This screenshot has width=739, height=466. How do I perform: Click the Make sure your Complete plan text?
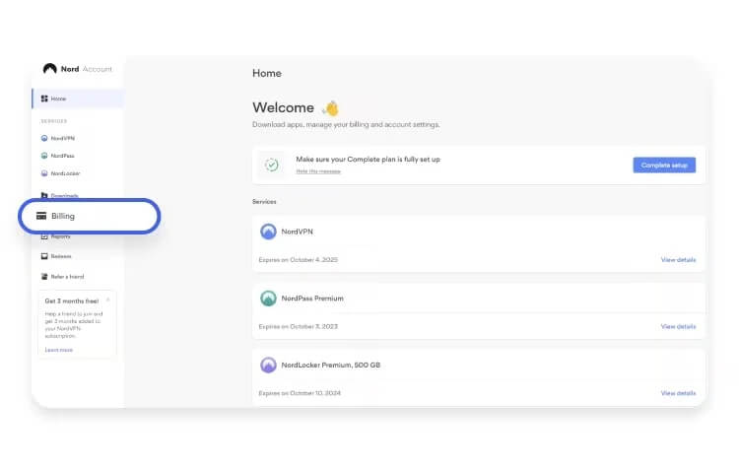pos(369,160)
